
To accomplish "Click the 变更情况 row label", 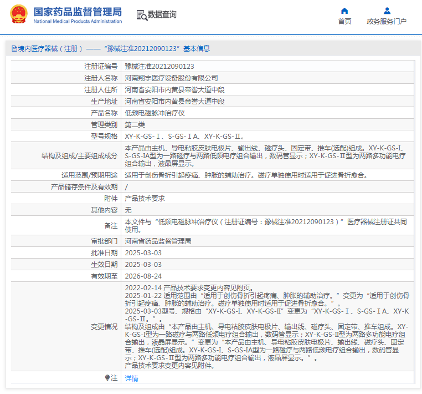I will [x=104, y=327].
